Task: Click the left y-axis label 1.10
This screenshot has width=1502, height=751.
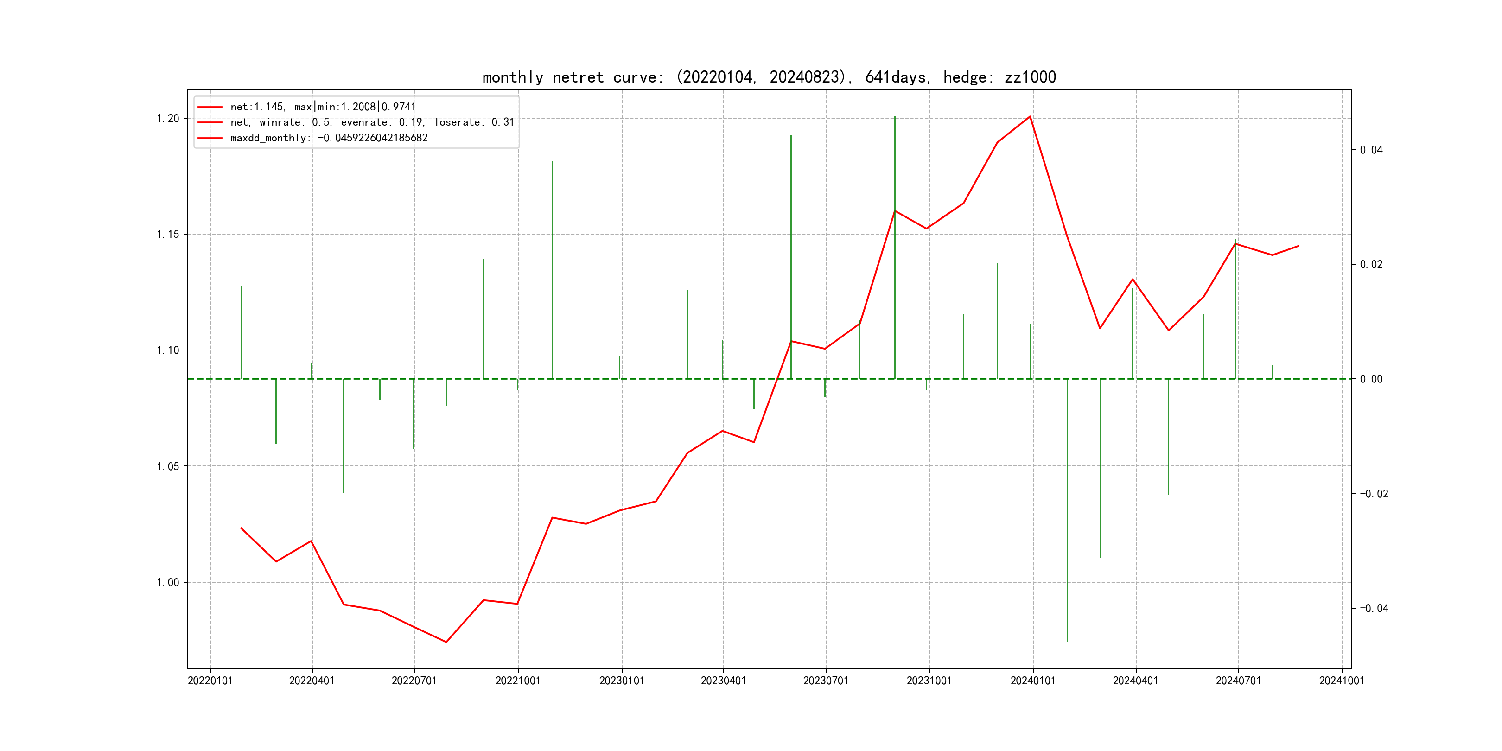Action: point(168,350)
